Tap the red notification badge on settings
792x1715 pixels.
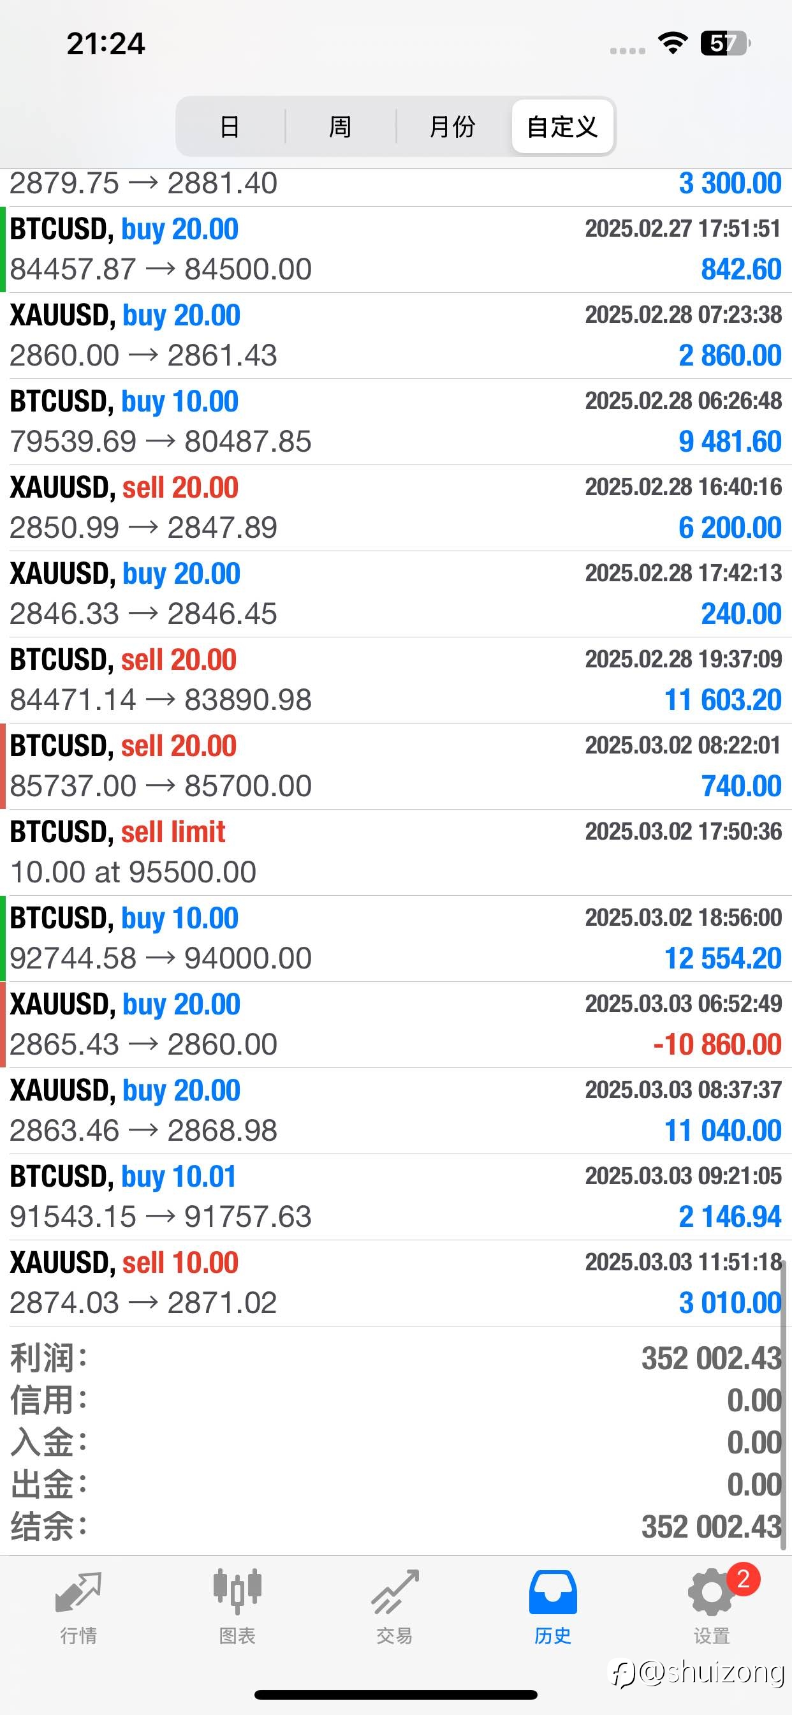(744, 1578)
